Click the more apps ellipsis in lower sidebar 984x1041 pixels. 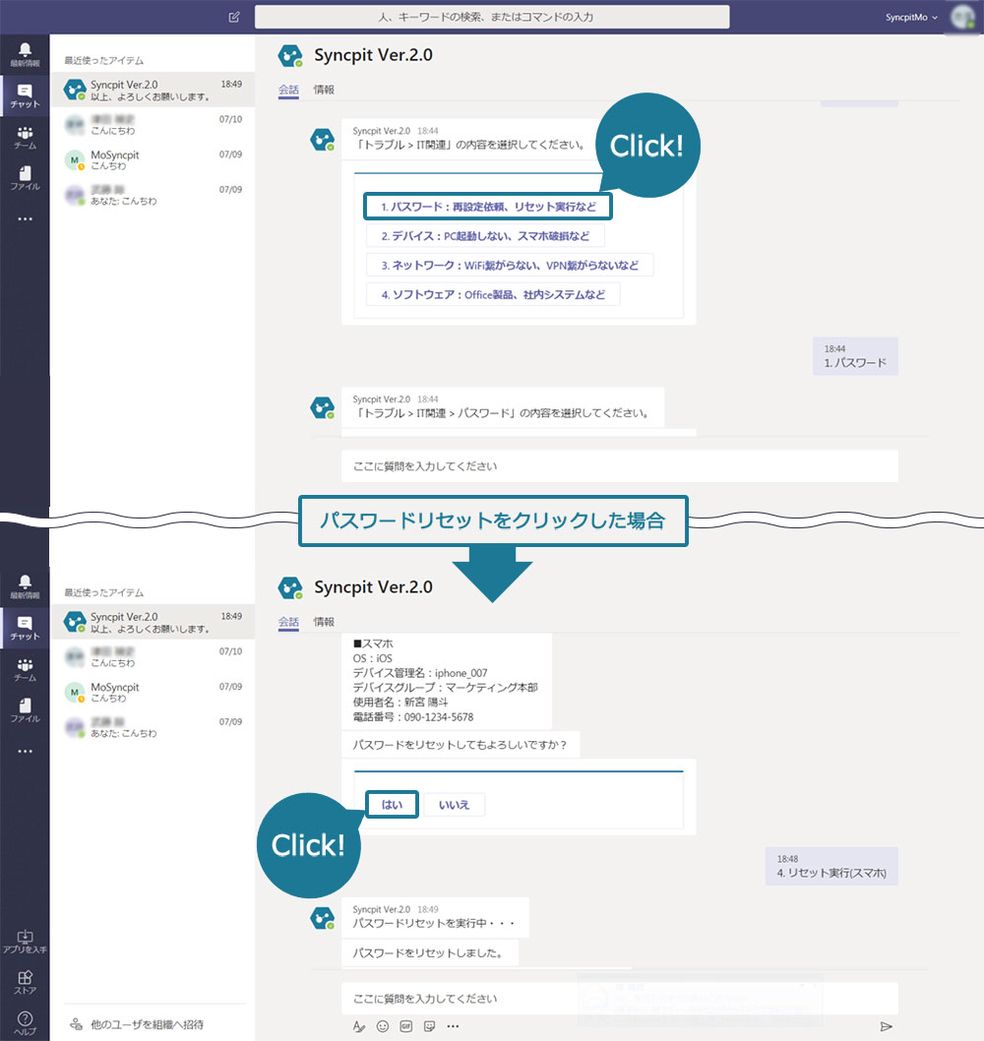pyautogui.click(x=25, y=751)
